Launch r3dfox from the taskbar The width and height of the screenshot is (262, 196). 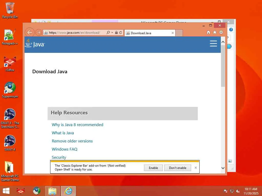coord(21,191)
